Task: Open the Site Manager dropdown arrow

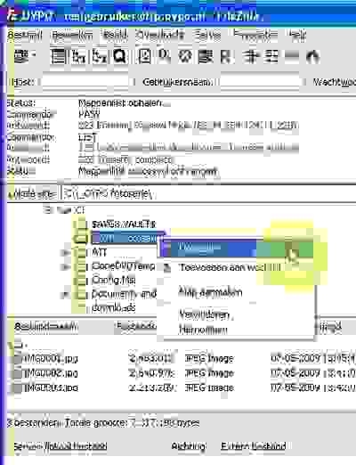Action: click(34, 55)
